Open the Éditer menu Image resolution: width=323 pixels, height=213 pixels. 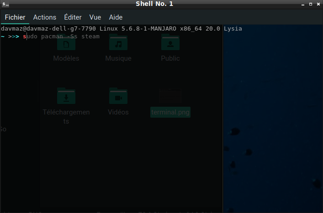pyautogui.click(x=73, y=17)
